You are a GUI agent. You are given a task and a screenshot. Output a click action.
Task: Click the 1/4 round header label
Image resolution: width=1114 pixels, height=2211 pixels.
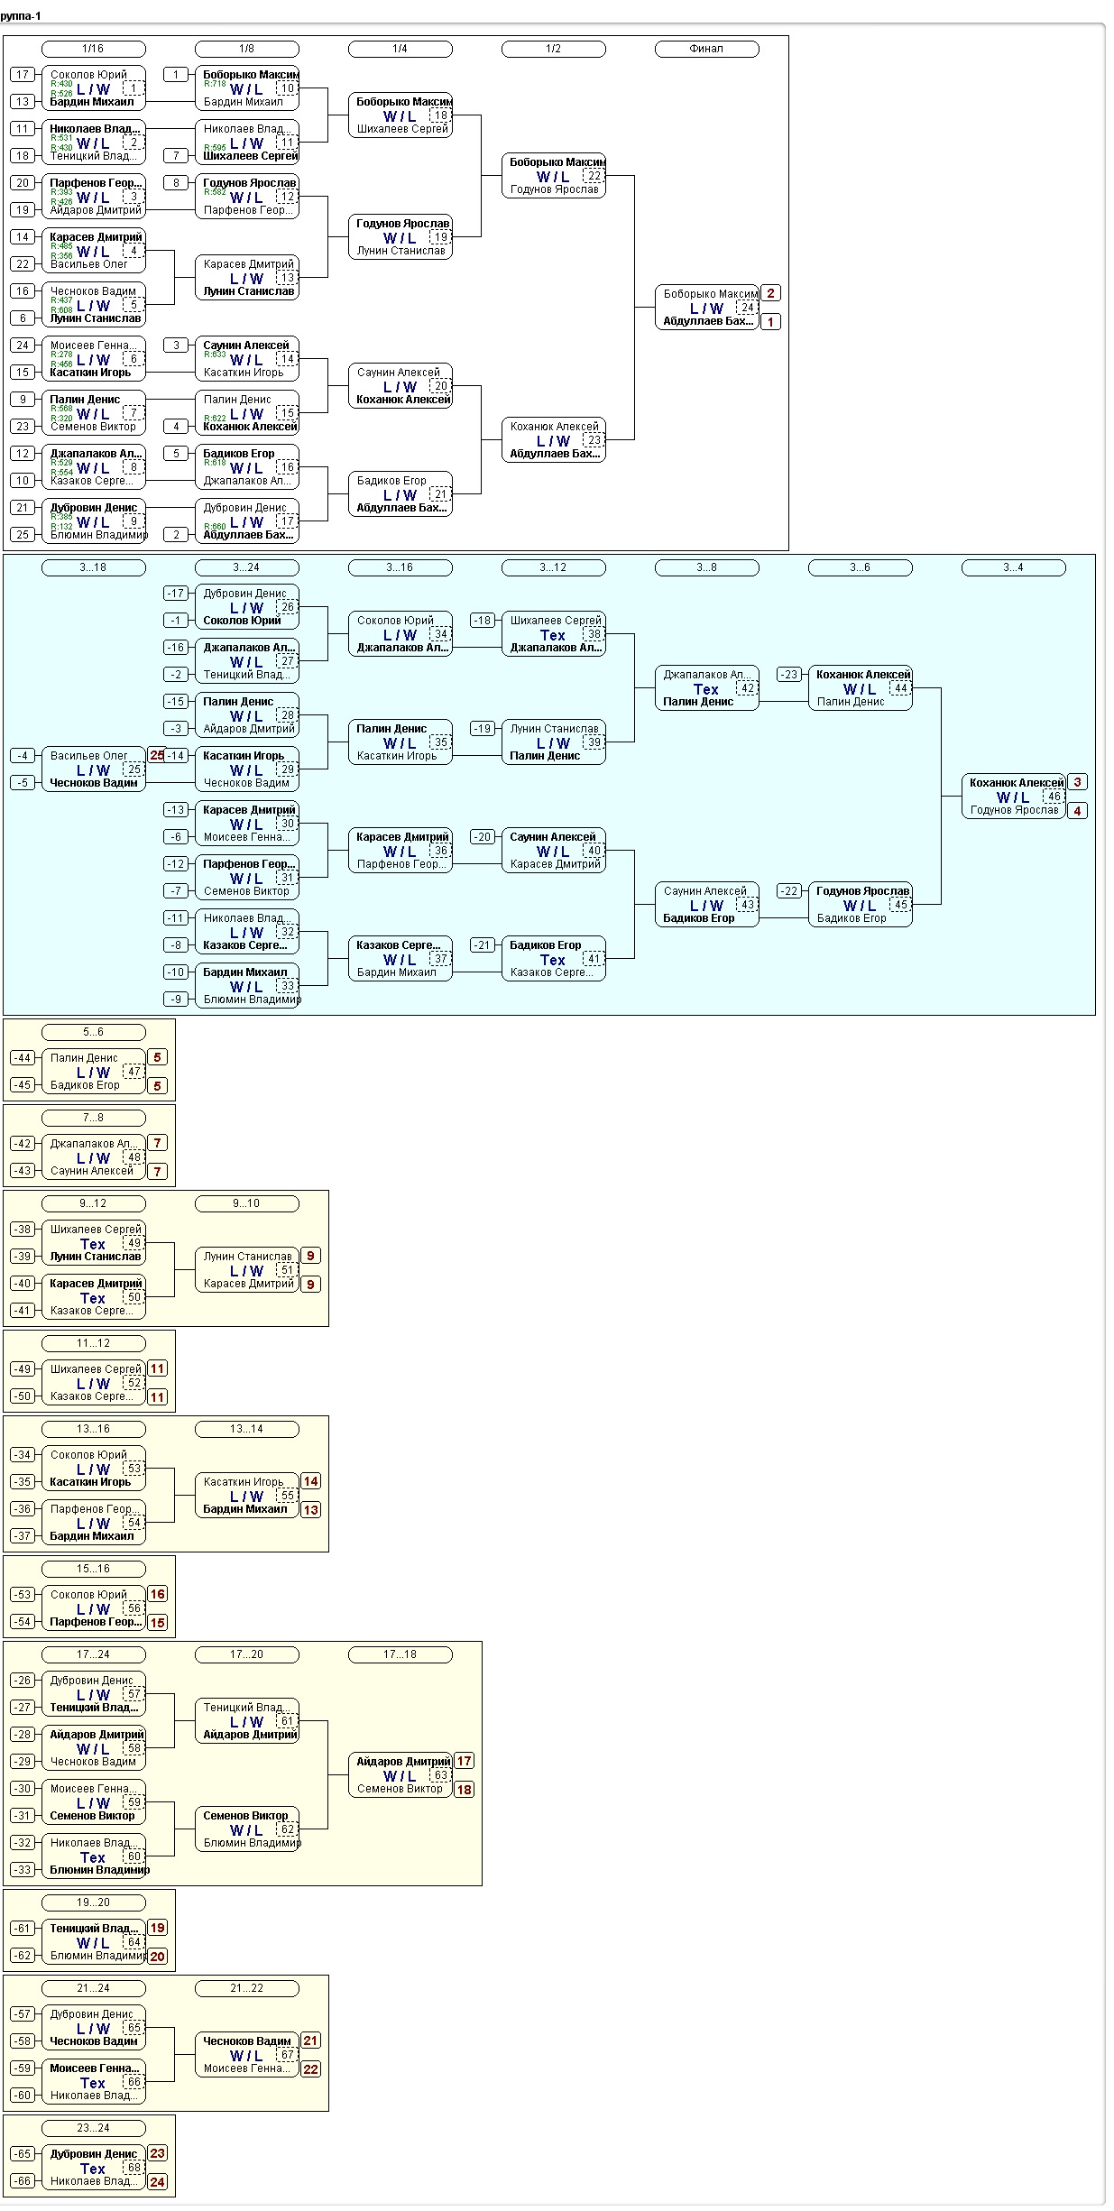(x=400, y=49)
